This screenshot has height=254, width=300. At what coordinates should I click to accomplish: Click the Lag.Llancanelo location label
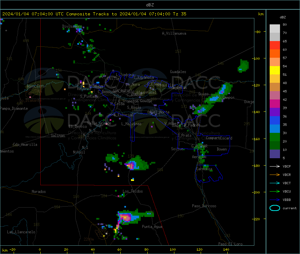[x=21, y=232]
